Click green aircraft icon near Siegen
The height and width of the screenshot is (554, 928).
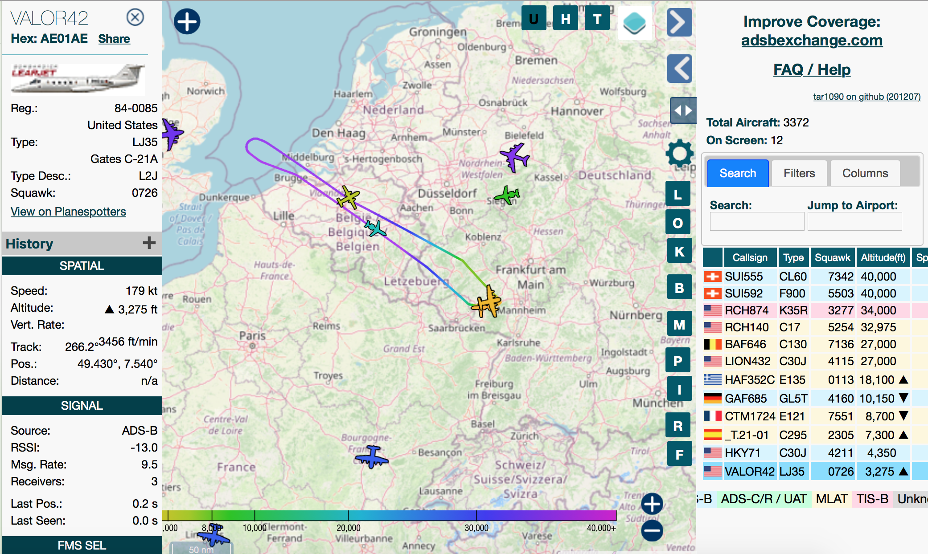[507, 195]
